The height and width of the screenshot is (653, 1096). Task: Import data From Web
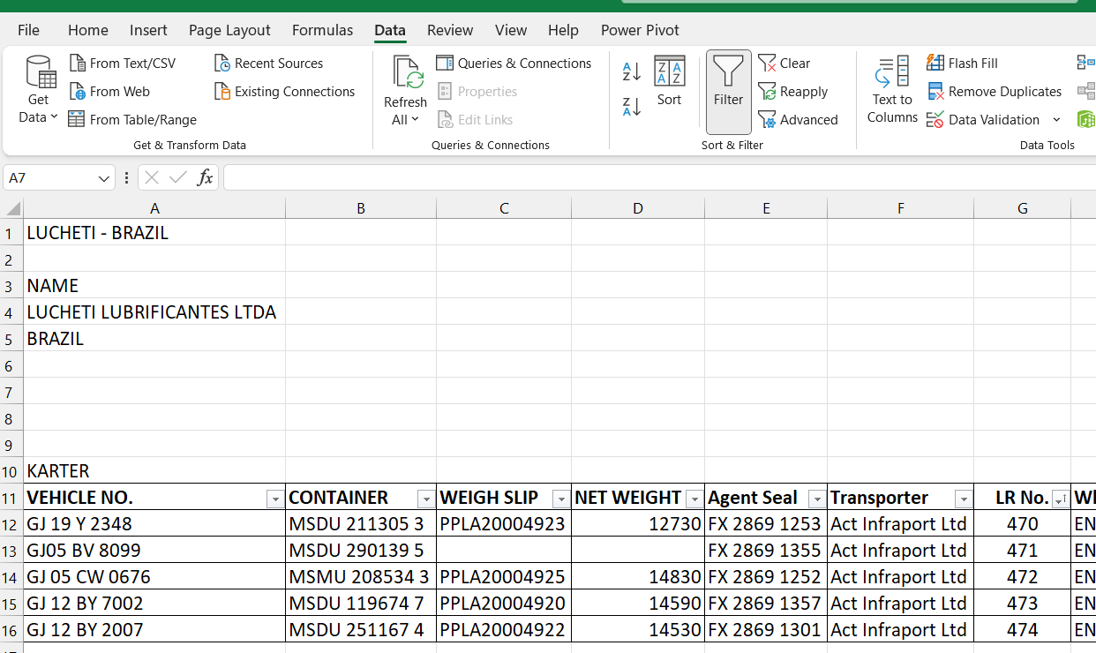tap(109, 92)
